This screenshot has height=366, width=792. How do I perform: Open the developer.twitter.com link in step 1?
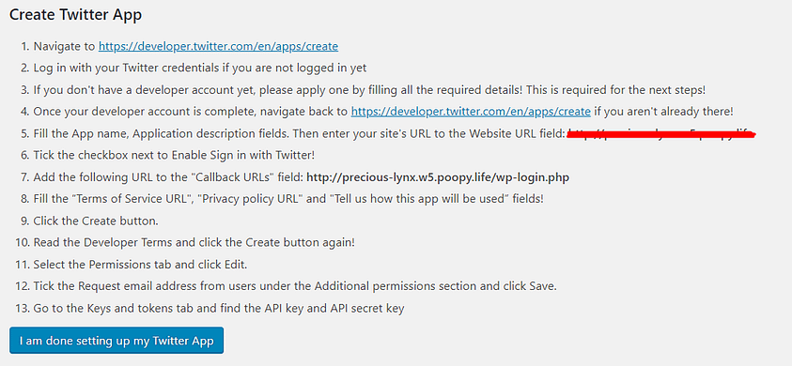click(218, 46)
